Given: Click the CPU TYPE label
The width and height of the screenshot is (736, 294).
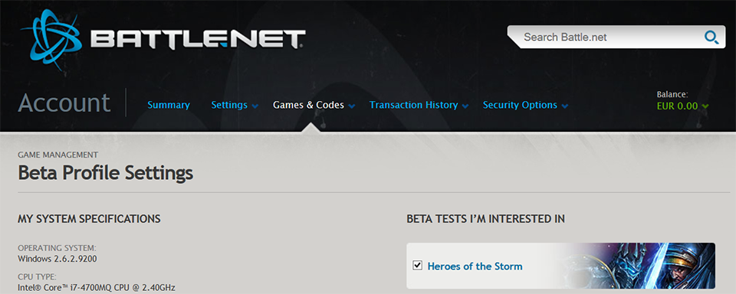Looking at the screenshot, I should pos(37,276).
